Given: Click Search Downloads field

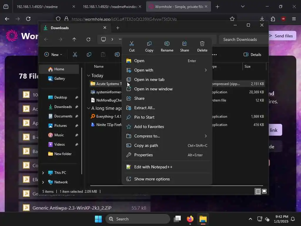Looking at the screenshot, I should [x=243, y=39].
